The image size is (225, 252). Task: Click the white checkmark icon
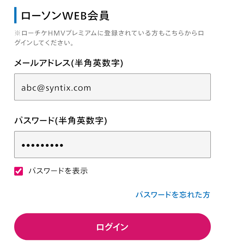(19, 171)
